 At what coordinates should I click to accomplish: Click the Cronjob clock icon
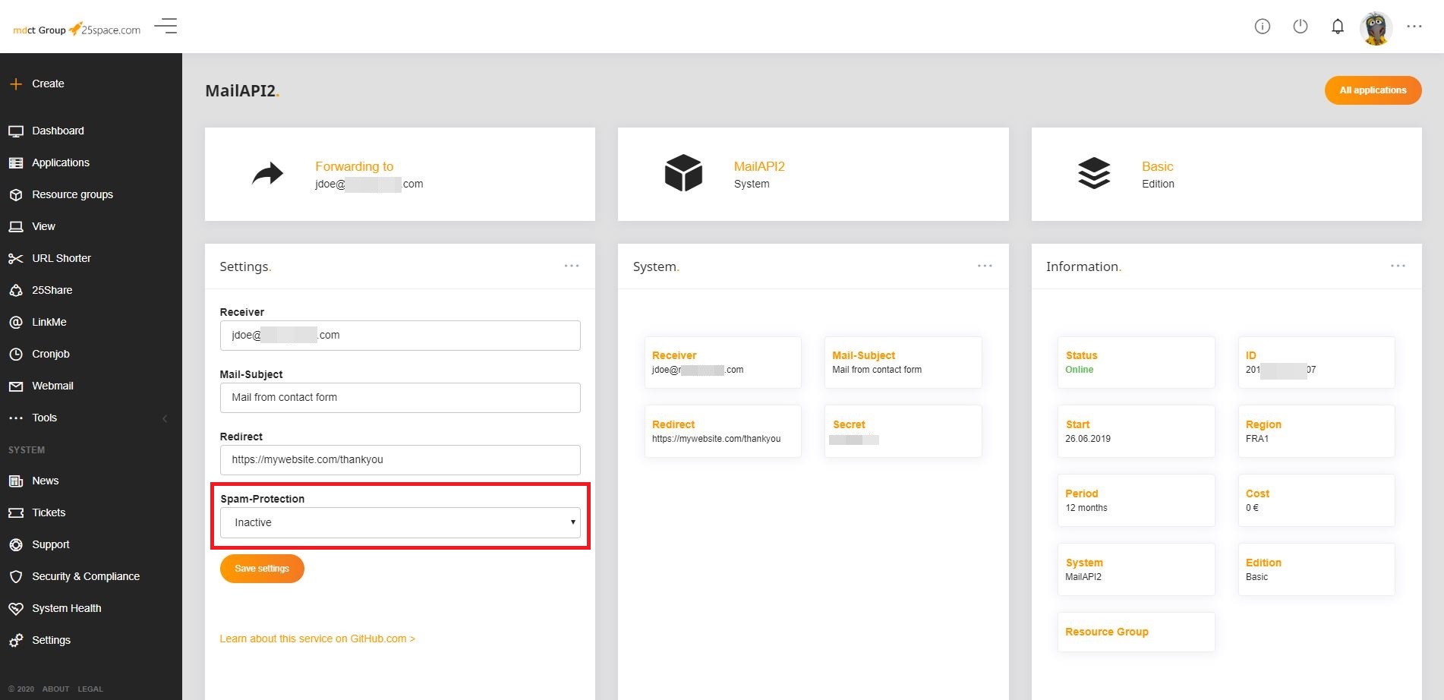point(16,354)
